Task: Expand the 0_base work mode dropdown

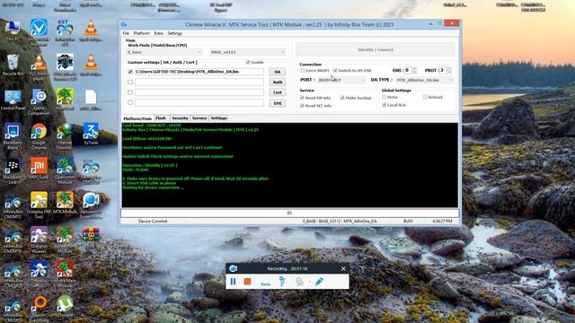Action: coord(164,52)
